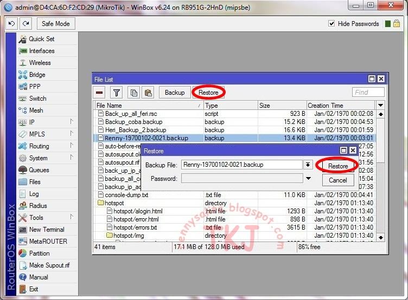The height and width of the screenshot is (300, 408).
Task: Click the green status indicator square
Action: click(388, 24)
